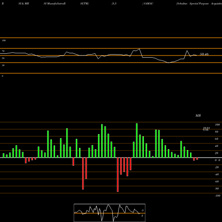The width and height of the screenshot is (222, 222).
Task: Click the MR axis label 60
Action: pyautogui.click(x=217, y=139)
